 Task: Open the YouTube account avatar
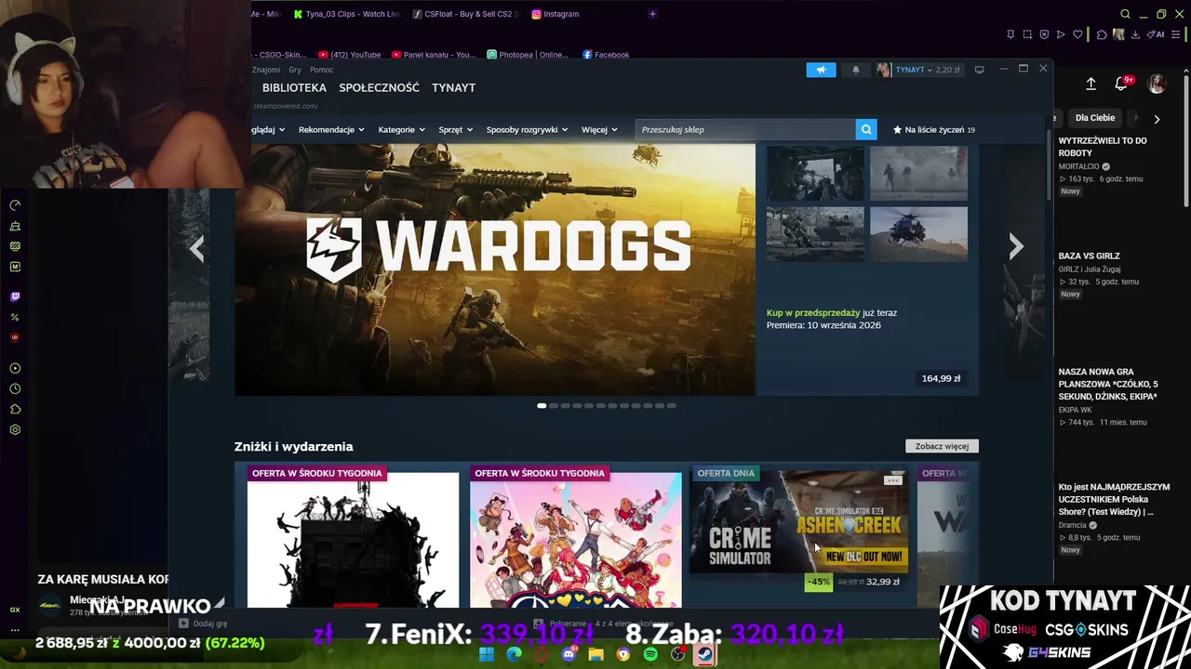[1158, 84]
